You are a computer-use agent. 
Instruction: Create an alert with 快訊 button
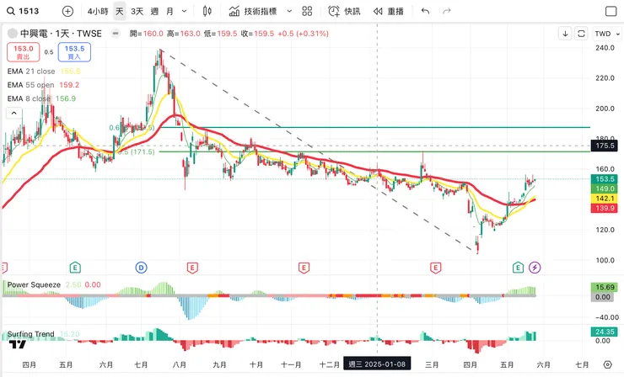coord(344,11)
